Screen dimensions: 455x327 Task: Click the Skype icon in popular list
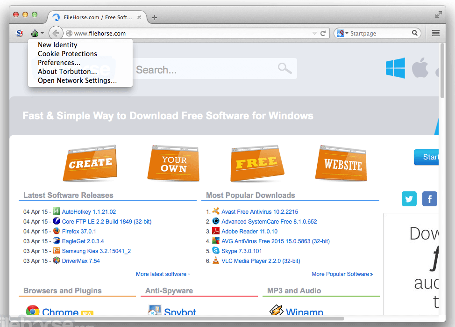coord(216,250)
